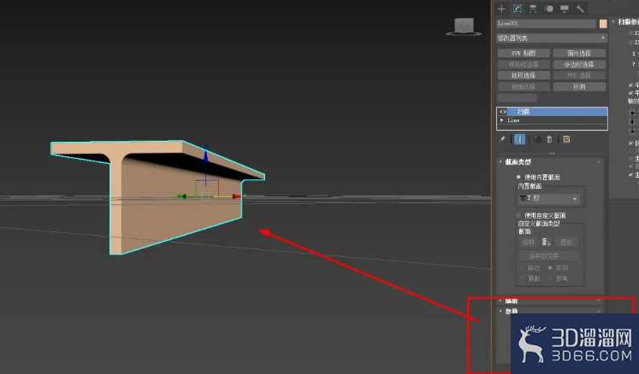The image size is (639, 374).
Task: Toggle Show End Result icon
Action: click(x=519, y=139)
